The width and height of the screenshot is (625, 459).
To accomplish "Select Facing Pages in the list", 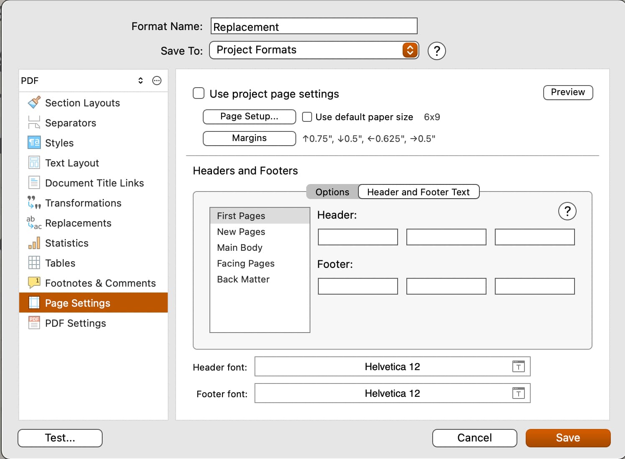I will point(260,263).
